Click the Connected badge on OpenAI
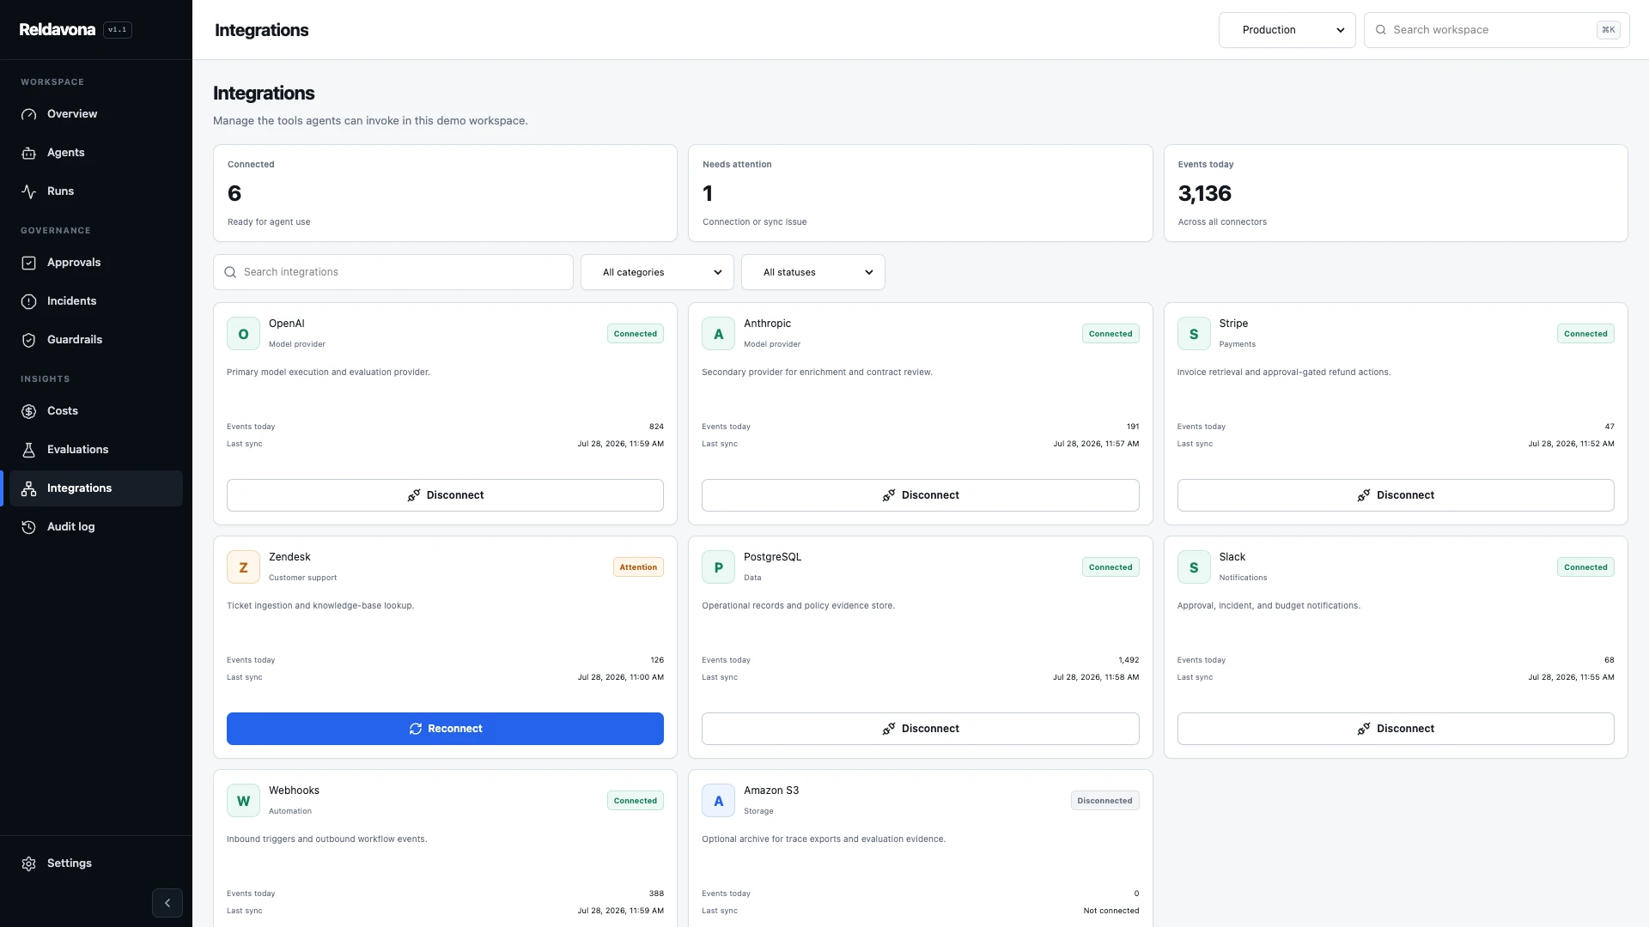The image size is (1649, 927). click(x=635, y=334)
